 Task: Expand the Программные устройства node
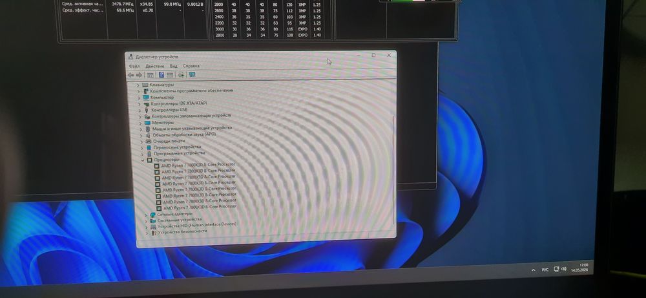coord(142,154)
